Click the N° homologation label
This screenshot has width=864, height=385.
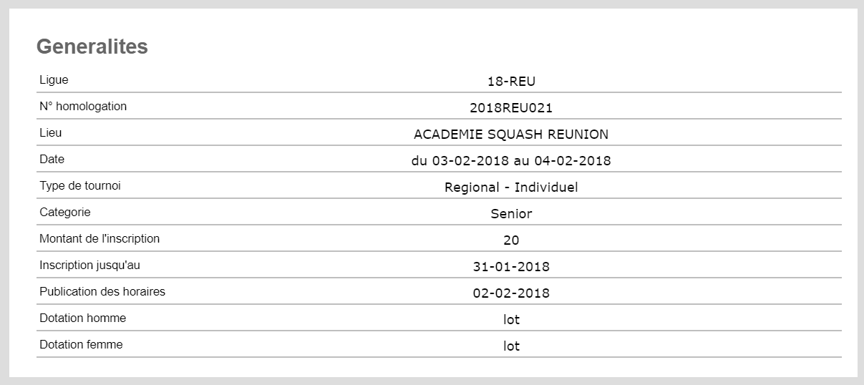[83, 106]
